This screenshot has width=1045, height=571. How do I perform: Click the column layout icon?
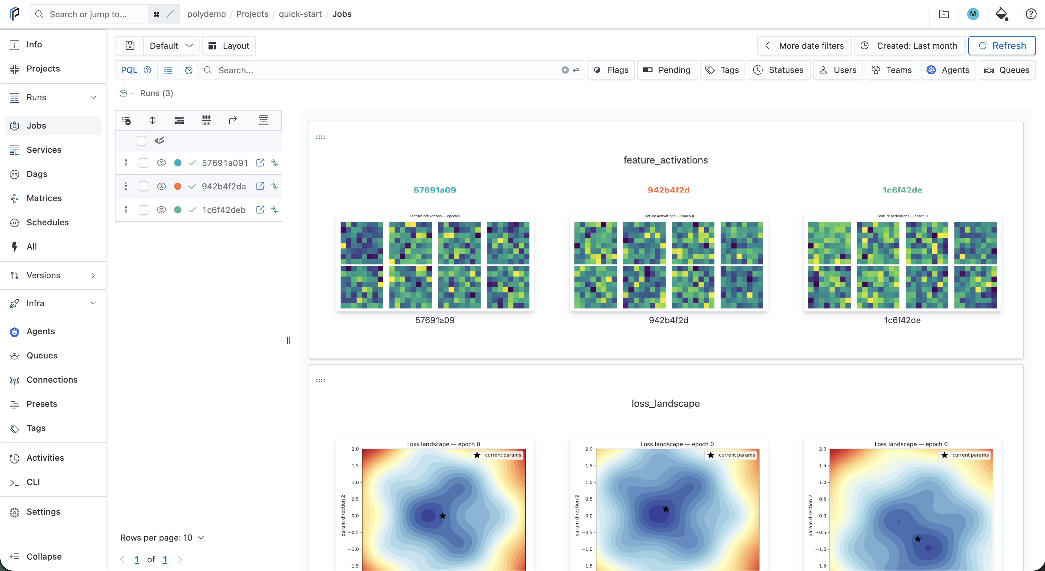click(x=206, y=120)
